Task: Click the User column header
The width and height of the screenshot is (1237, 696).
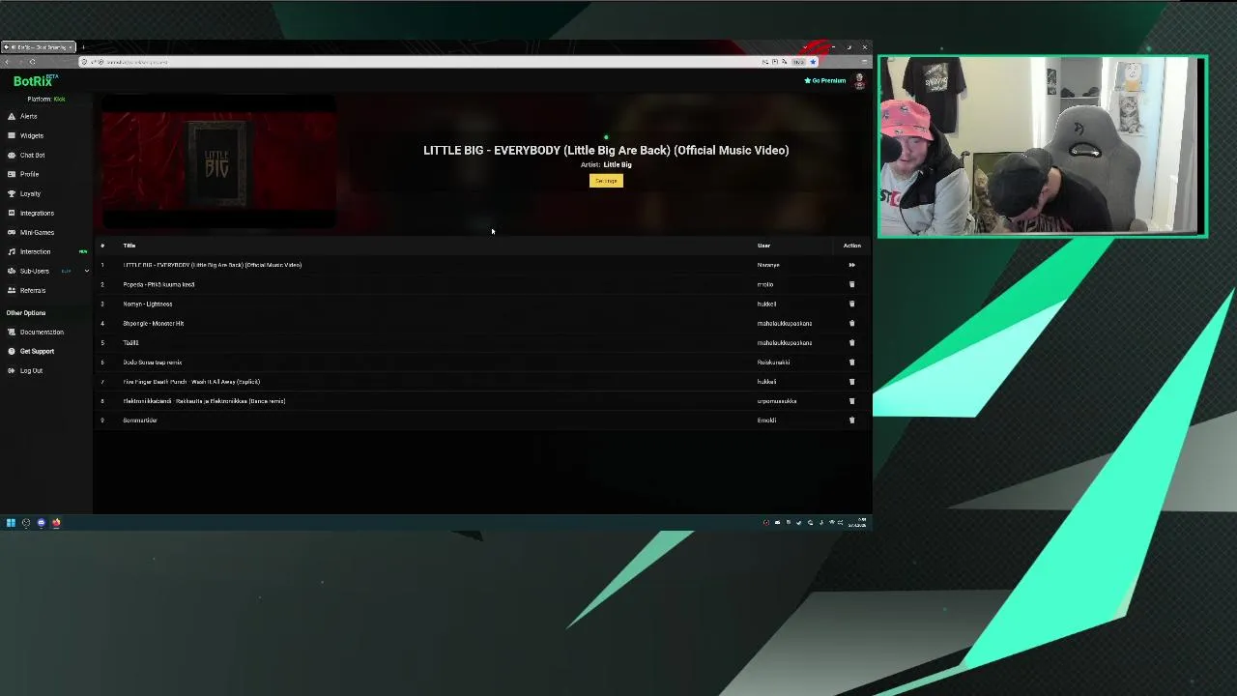Action: [763, 246]
